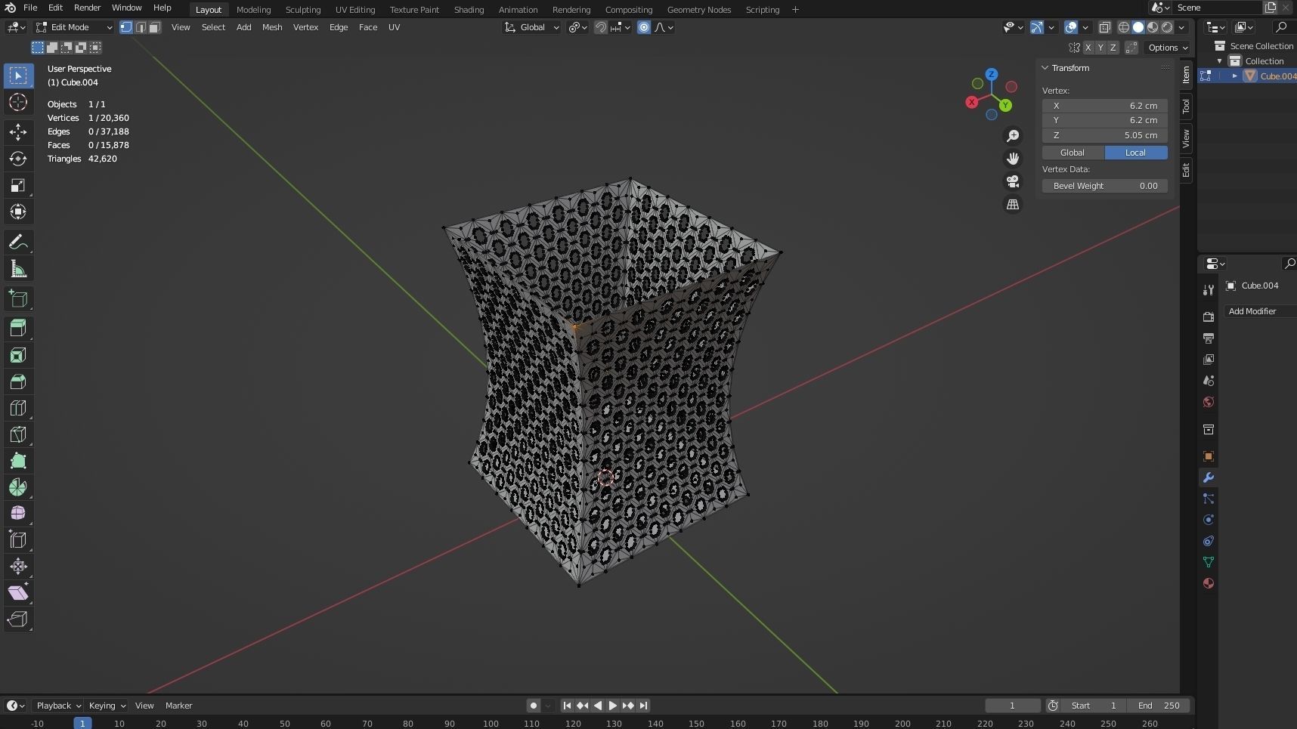Switch to Sculpting workspace tab
Image resolution: width=1297 pixels, height=729 pixels.
303,10
